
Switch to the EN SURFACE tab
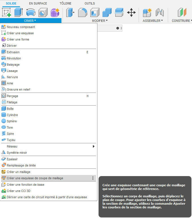point(38,3)
